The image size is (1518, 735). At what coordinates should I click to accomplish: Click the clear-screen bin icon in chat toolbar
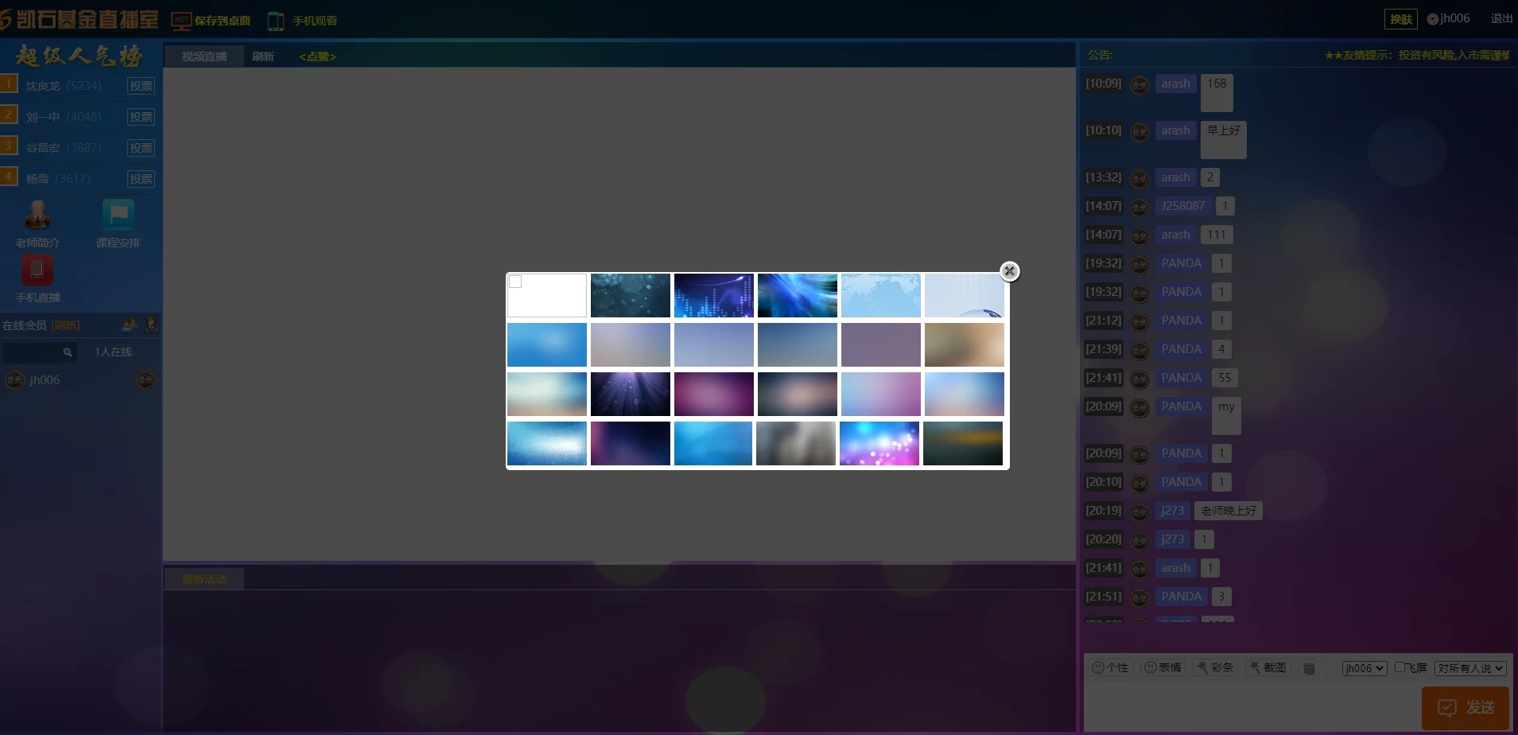point(1309,669)
